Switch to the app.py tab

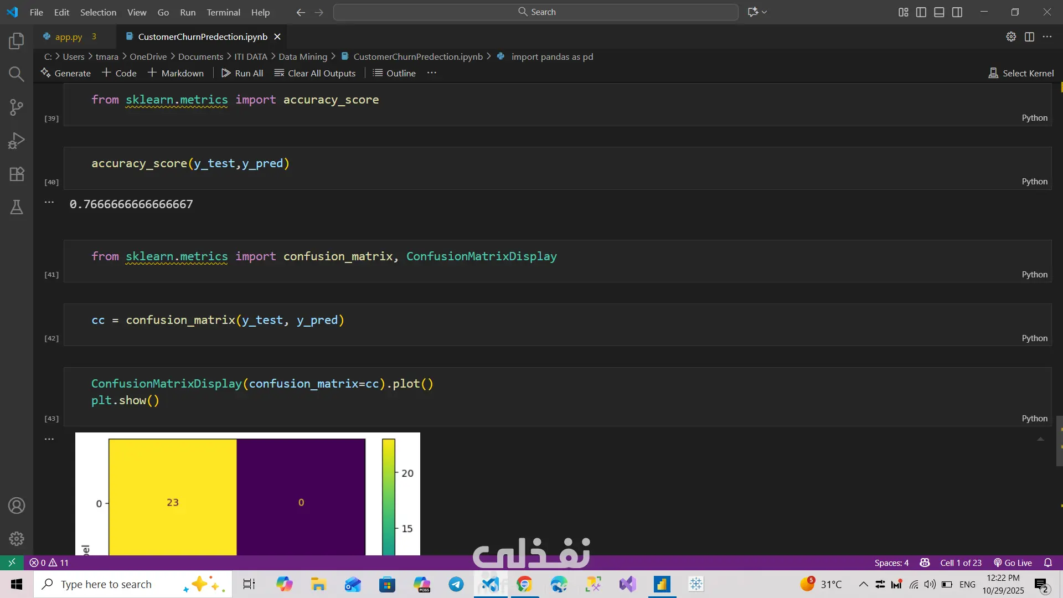click(69, 37)
